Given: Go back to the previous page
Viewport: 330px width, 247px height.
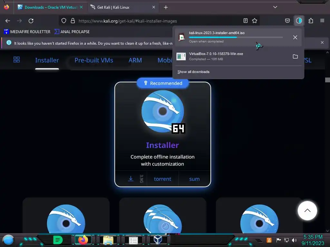Looking at the screenshot, I should click(8, 21).
